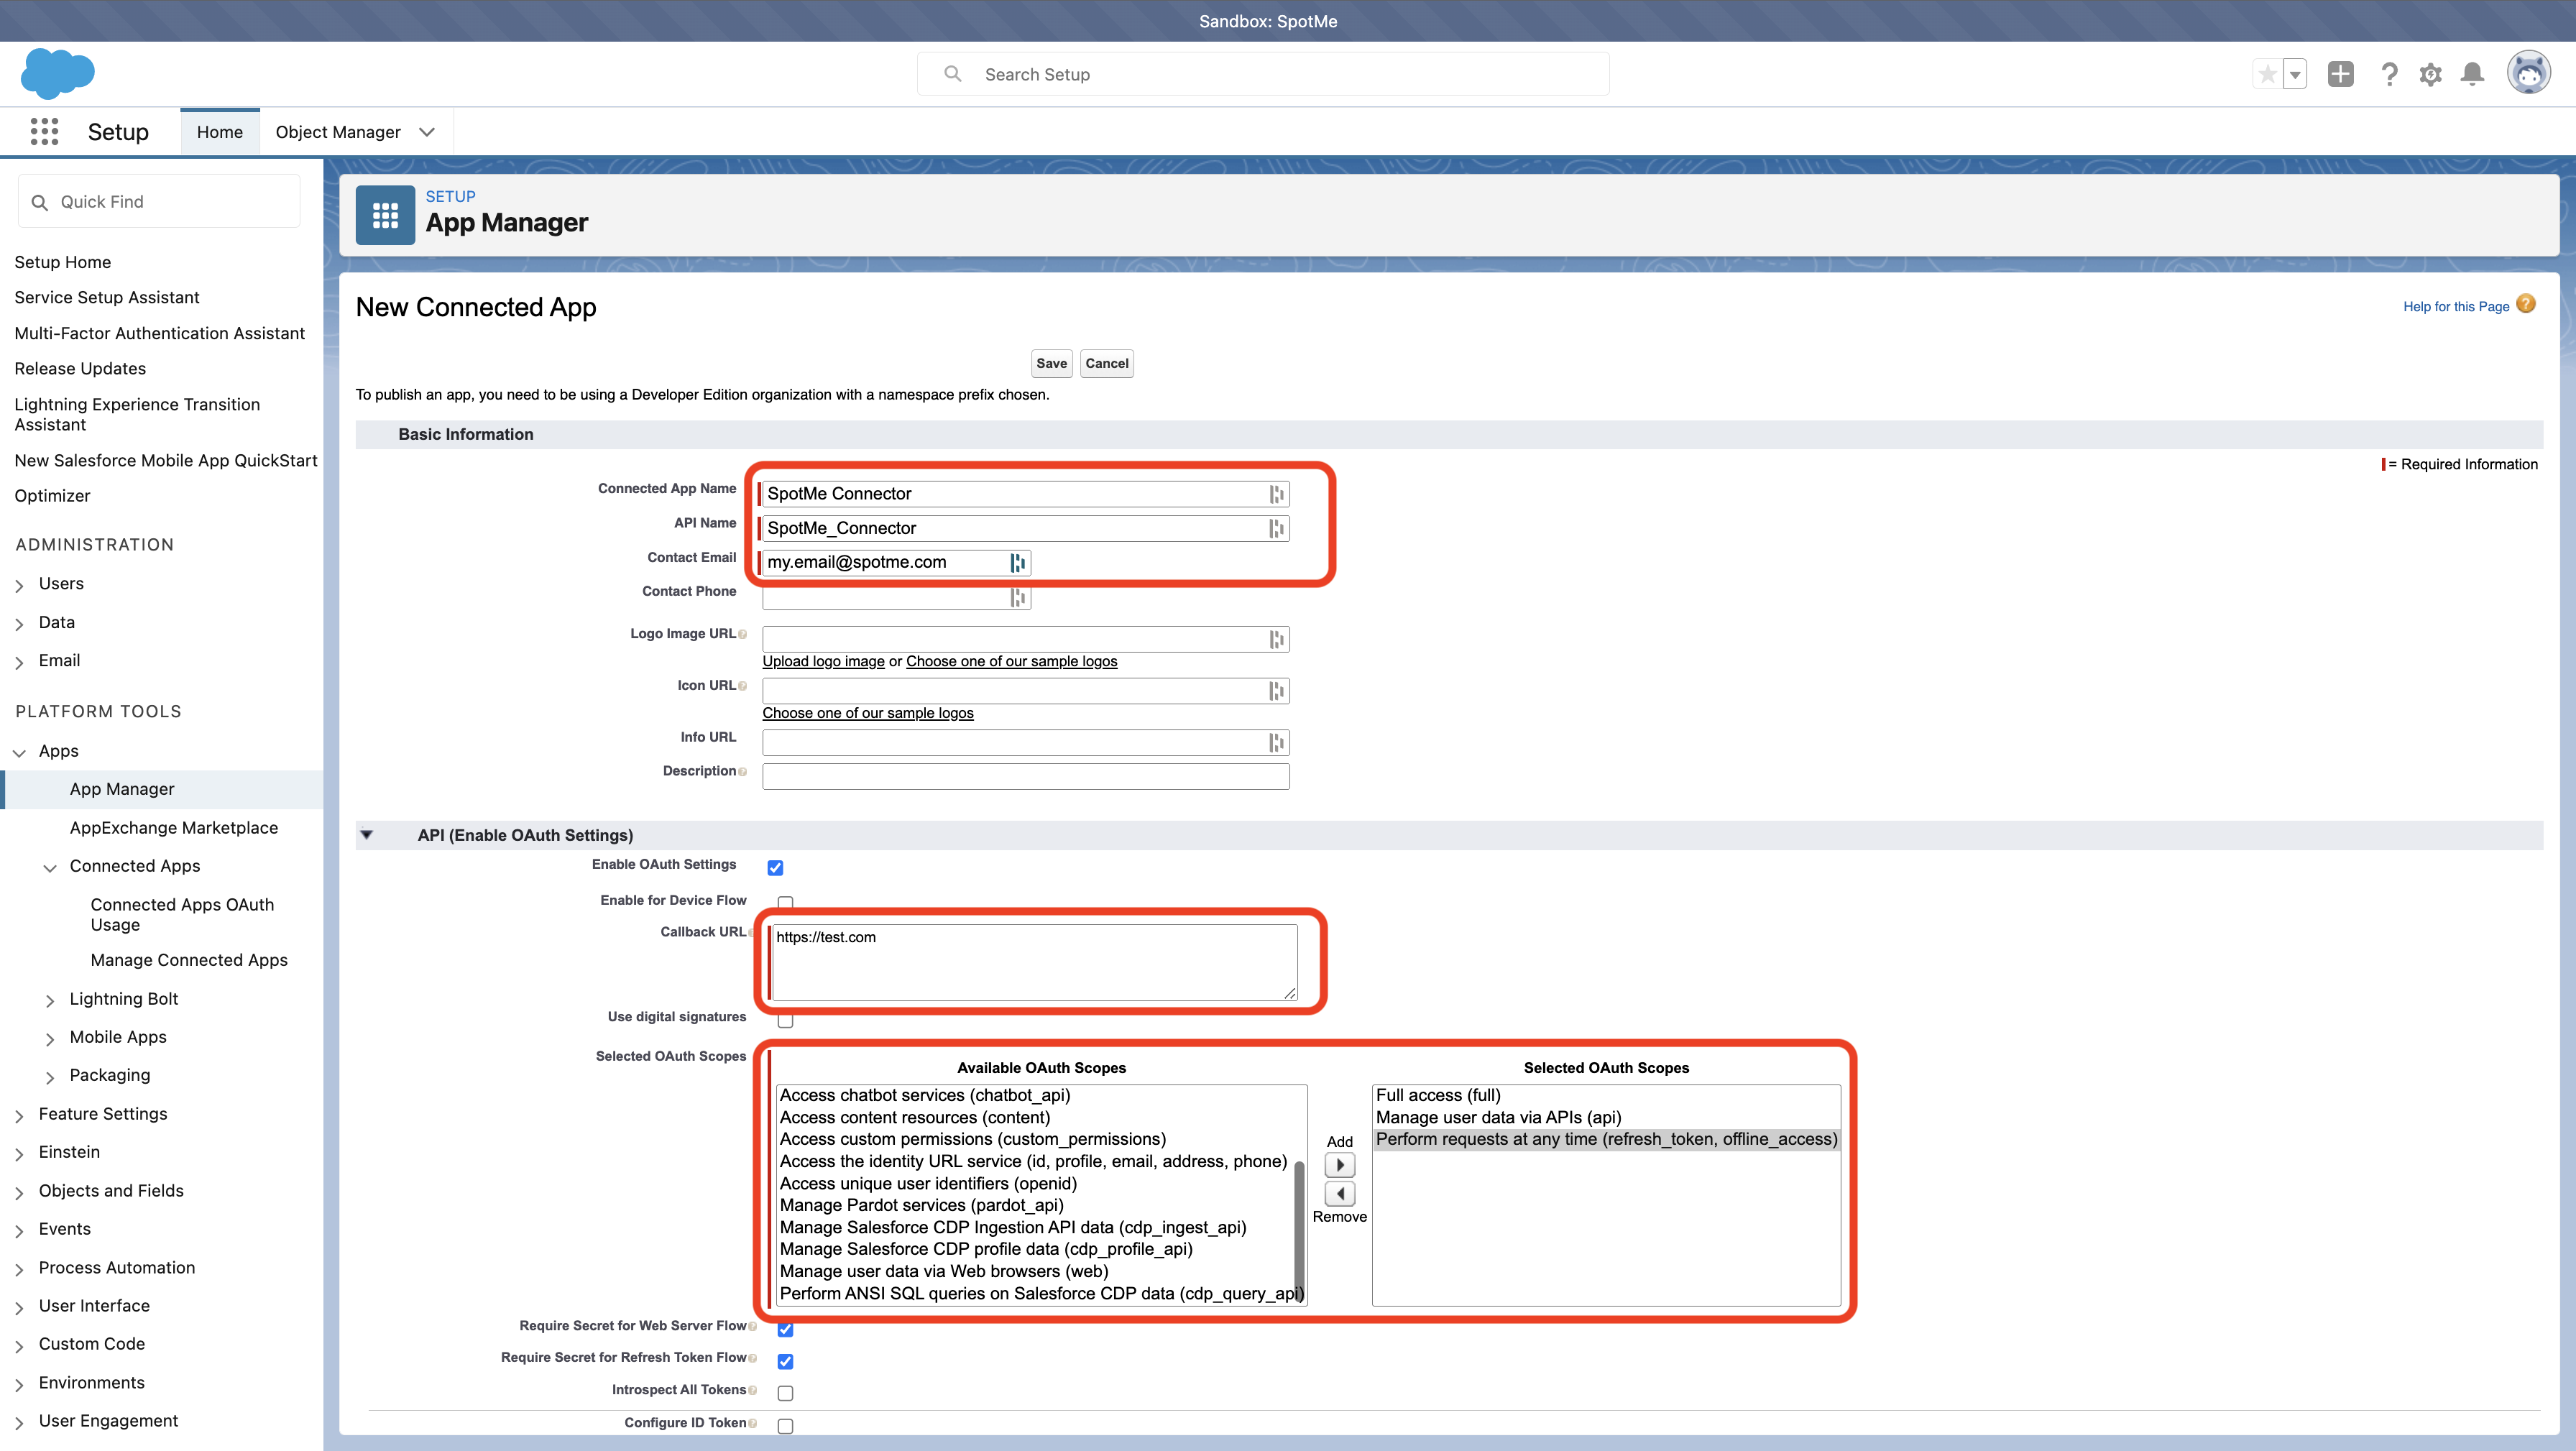Open App Manager in sidebar
Screen dimensions: 2576x1451
[x=122, y=789]
